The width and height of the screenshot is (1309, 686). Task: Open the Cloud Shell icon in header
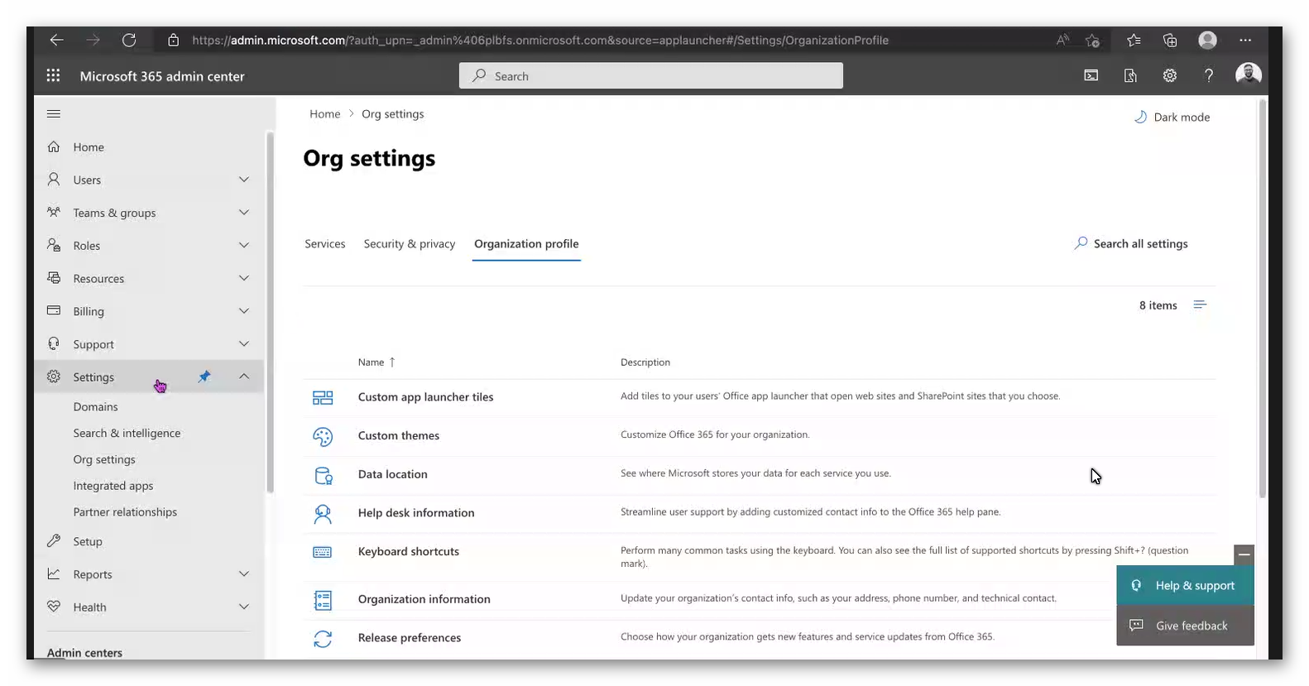[1091, 75]
